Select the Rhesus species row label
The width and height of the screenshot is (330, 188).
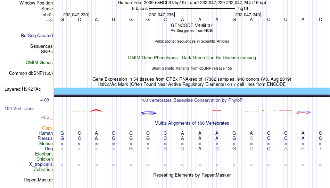(45, 138)
